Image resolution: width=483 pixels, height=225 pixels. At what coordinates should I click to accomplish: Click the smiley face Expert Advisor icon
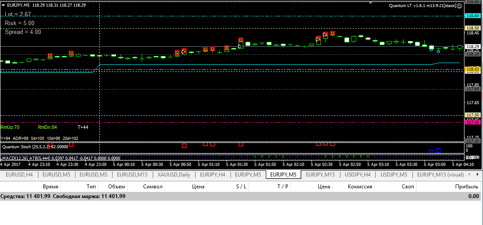pos(460,6)
